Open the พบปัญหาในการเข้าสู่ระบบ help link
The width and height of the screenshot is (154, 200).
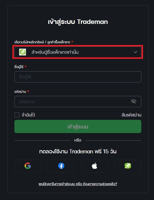(78, 184)
